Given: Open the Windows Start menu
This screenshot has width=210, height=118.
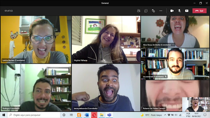Looking at the screenshot, I should point(4,115).
